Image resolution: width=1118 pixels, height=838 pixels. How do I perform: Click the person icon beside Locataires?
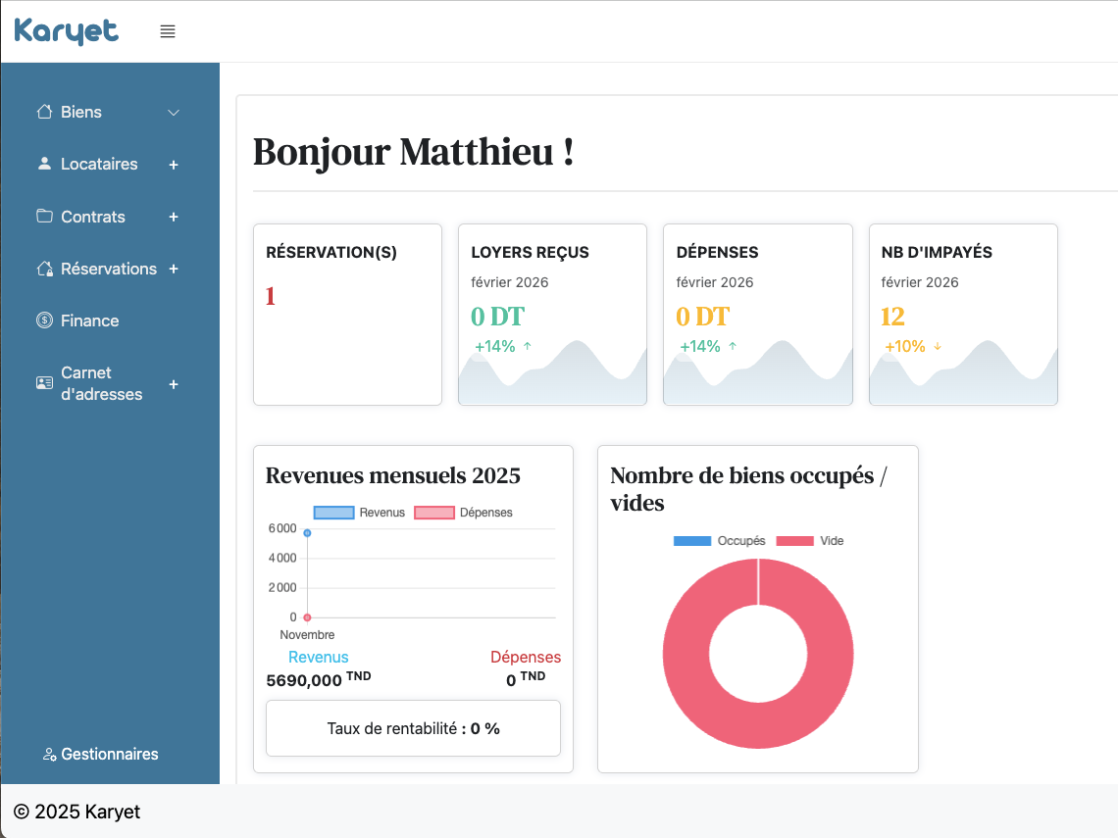[x=44, y=164]
